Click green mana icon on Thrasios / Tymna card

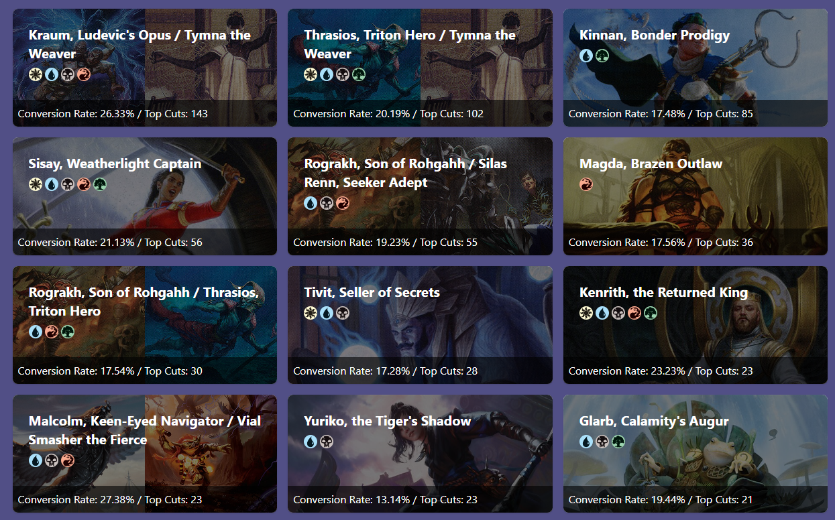[359, 74]
